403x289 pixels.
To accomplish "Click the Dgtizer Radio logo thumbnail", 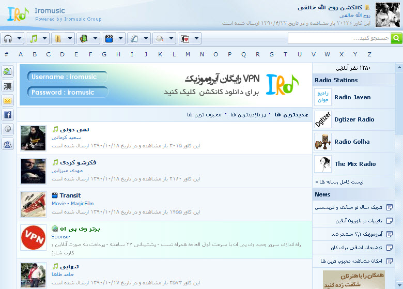I will point(323,119).
